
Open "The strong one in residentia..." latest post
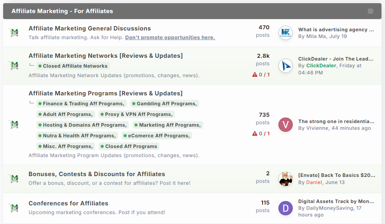pos(336,121)
